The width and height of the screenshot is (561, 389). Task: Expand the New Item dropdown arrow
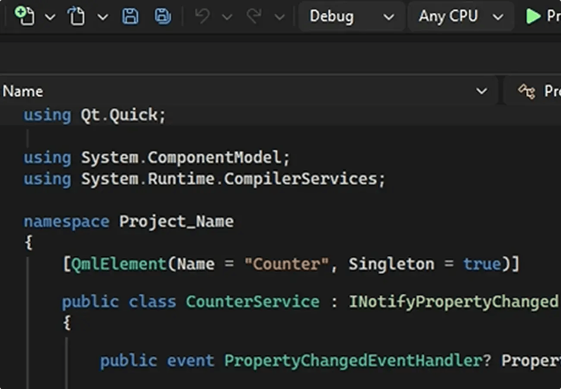click(51, 17)
